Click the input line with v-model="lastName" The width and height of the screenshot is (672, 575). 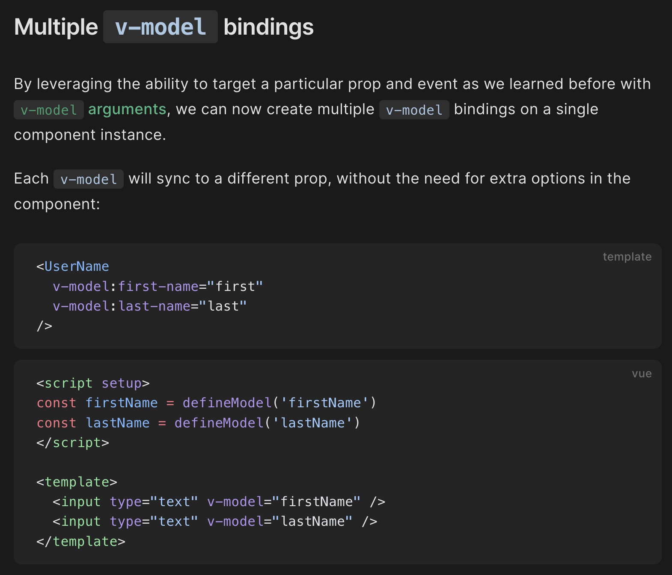pyautogui.click(x=215, y=522)
